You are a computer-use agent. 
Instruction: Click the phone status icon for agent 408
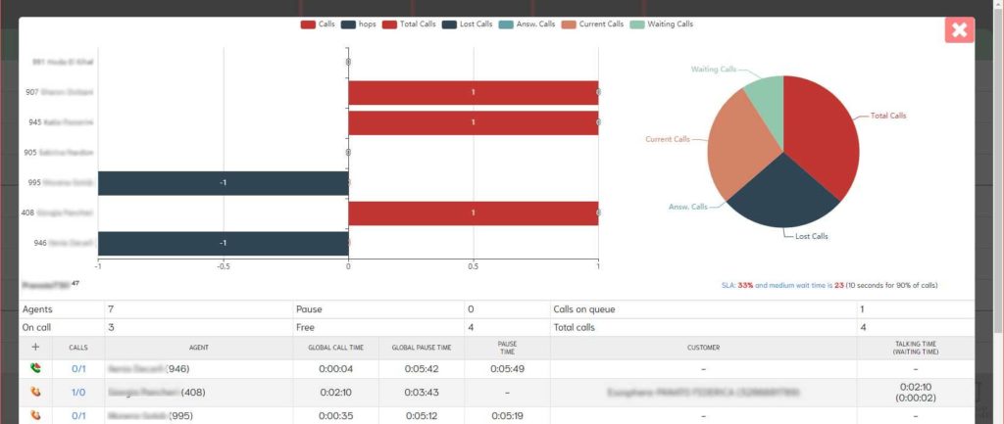36,392
